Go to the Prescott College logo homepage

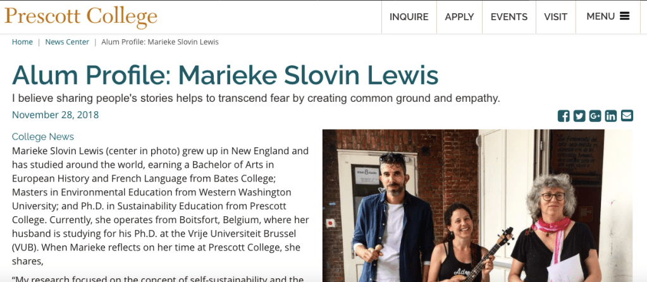[x=81, y=16]
